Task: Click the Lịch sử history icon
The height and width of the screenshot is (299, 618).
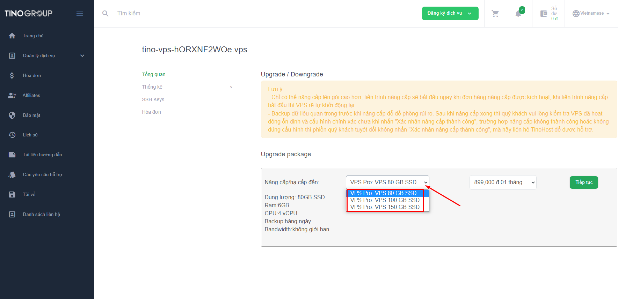Action: pyautogui.click(x=12, y=135)
